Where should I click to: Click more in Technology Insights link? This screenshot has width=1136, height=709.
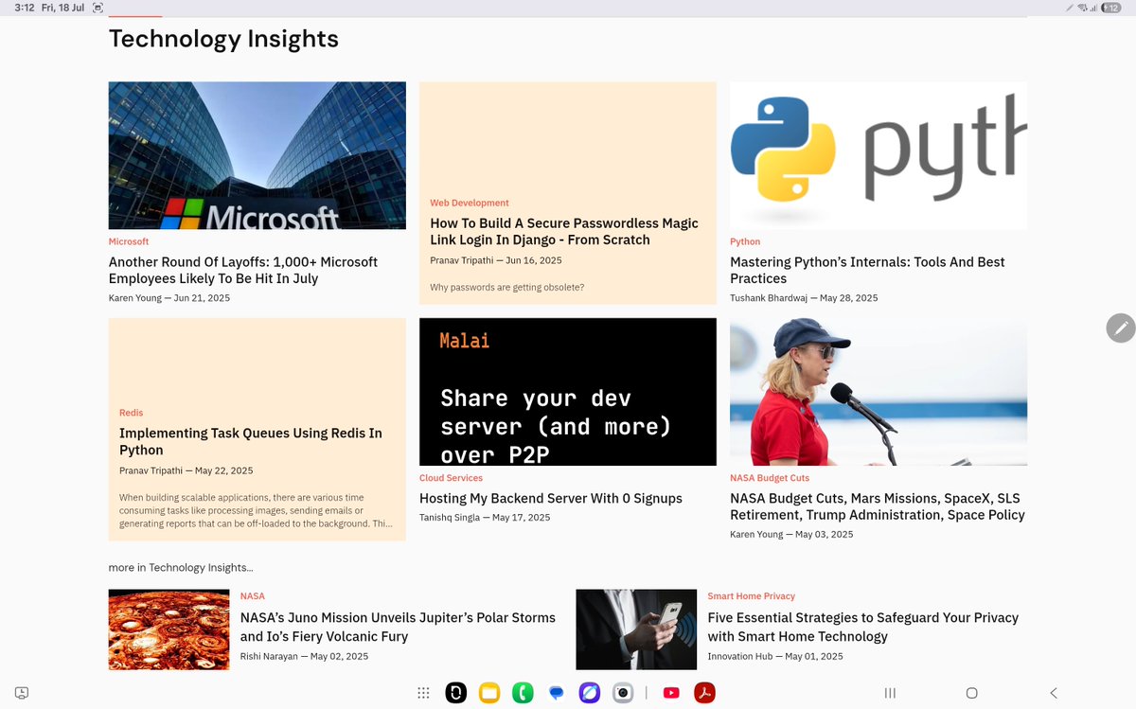click(x=181, y=568)
